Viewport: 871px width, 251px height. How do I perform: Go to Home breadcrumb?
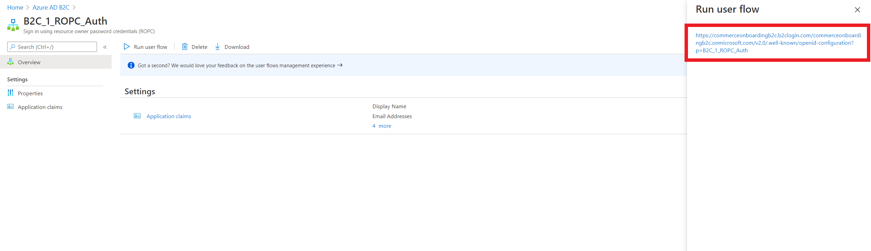(15, 8)
